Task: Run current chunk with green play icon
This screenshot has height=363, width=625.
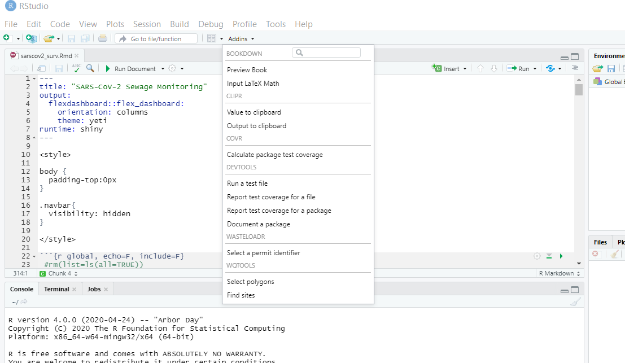Action: (561, 256)
